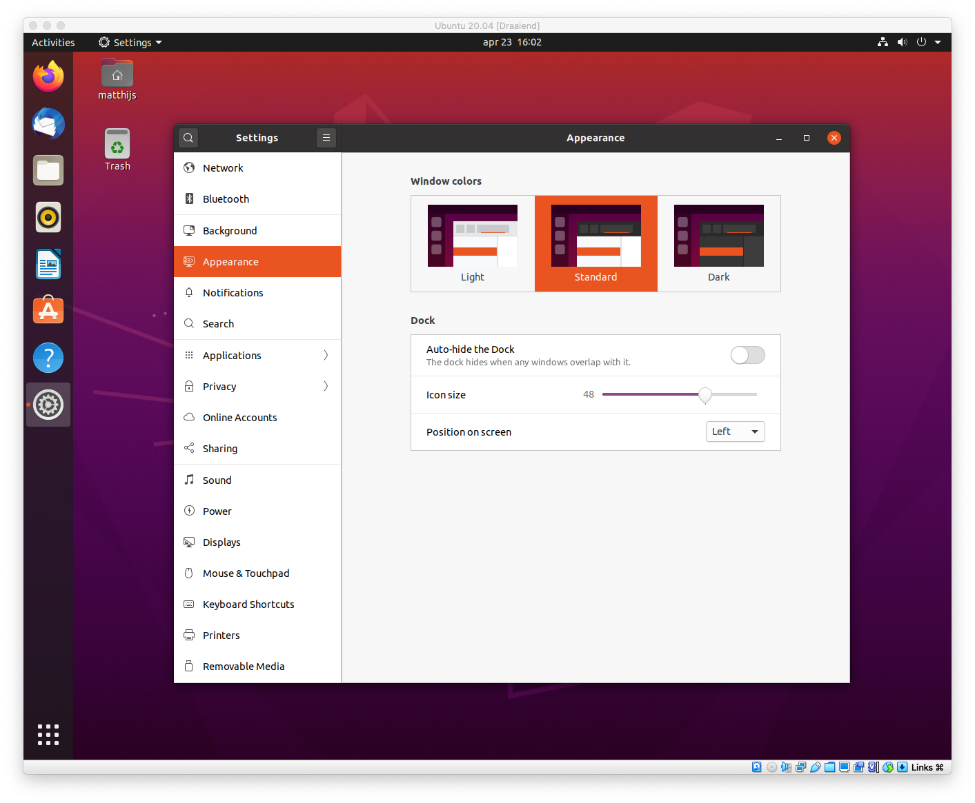Open the Settings hamburger menu
Viewport: 975px width, 803px height.
(x=326, y=138)
